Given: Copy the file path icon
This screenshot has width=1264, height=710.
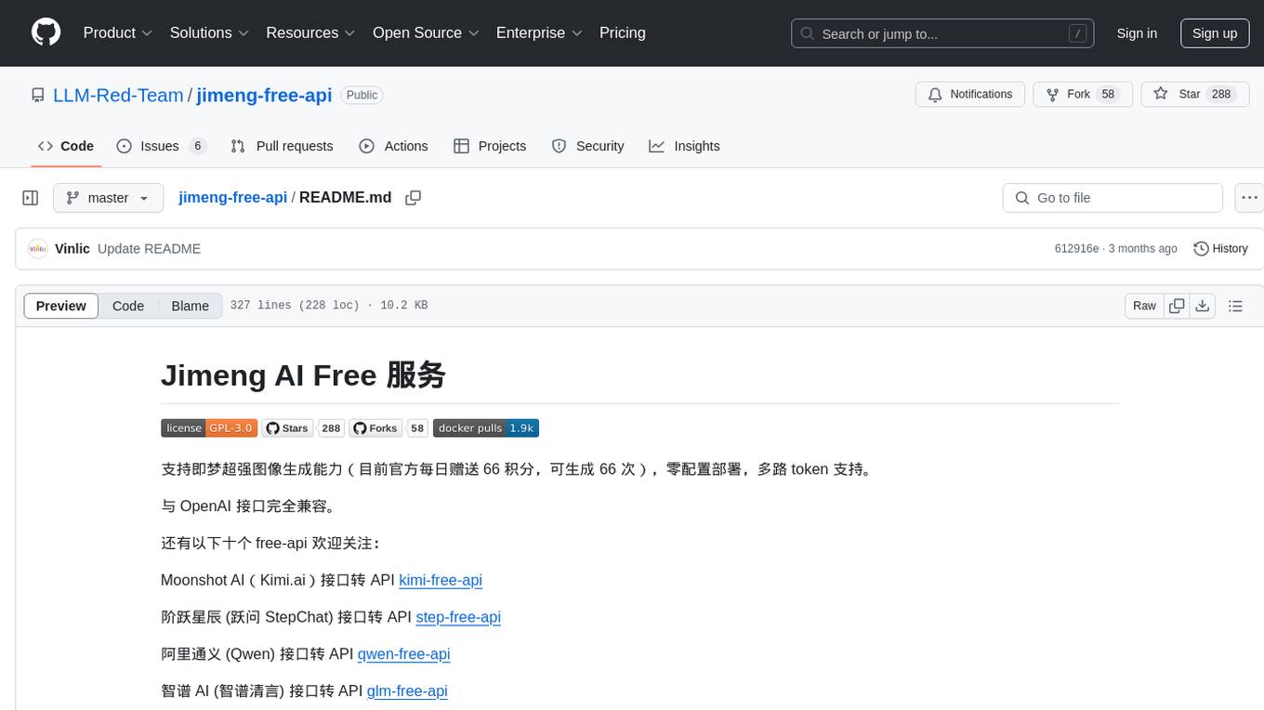Looking at the screenshot, I should click(414, 198).
